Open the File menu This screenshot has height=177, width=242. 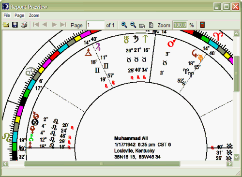(x=7, y=15)
